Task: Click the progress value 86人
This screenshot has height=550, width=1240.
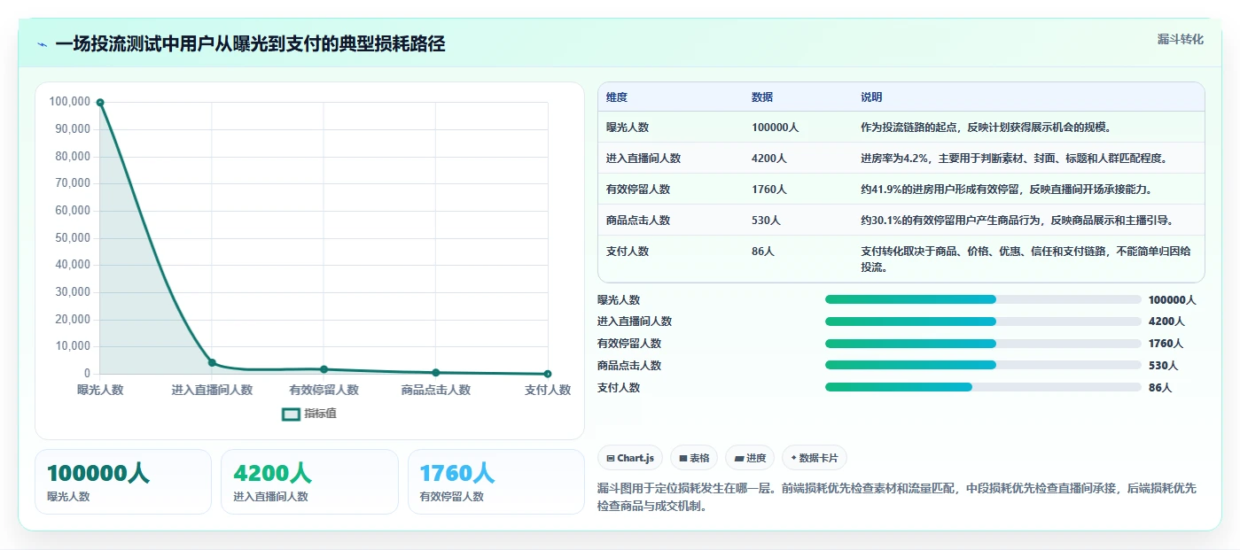Action: point(1160,388)
